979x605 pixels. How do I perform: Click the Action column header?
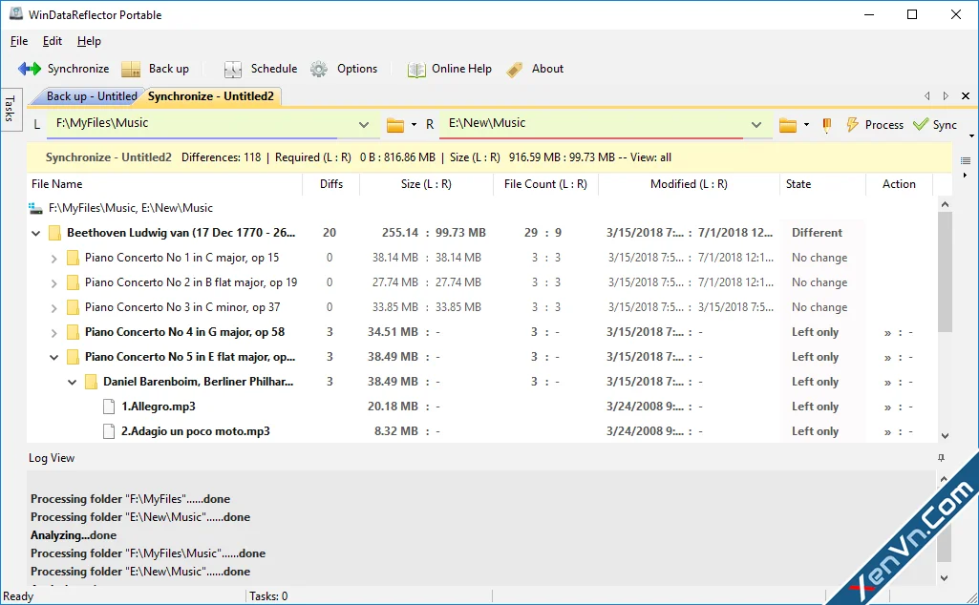899,184
